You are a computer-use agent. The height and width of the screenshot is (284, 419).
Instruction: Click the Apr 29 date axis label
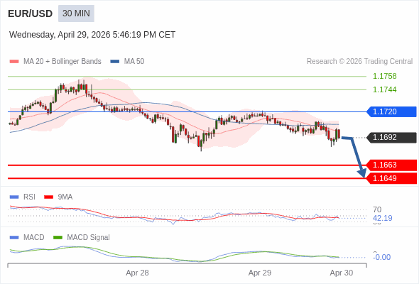[260, 273]
